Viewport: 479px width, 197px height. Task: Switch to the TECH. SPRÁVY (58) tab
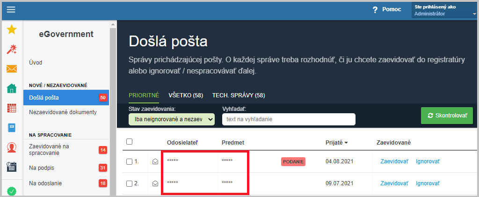point(239,95)
